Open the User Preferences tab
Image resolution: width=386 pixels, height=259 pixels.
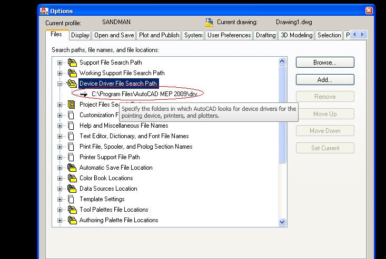(x=229, y=35)
